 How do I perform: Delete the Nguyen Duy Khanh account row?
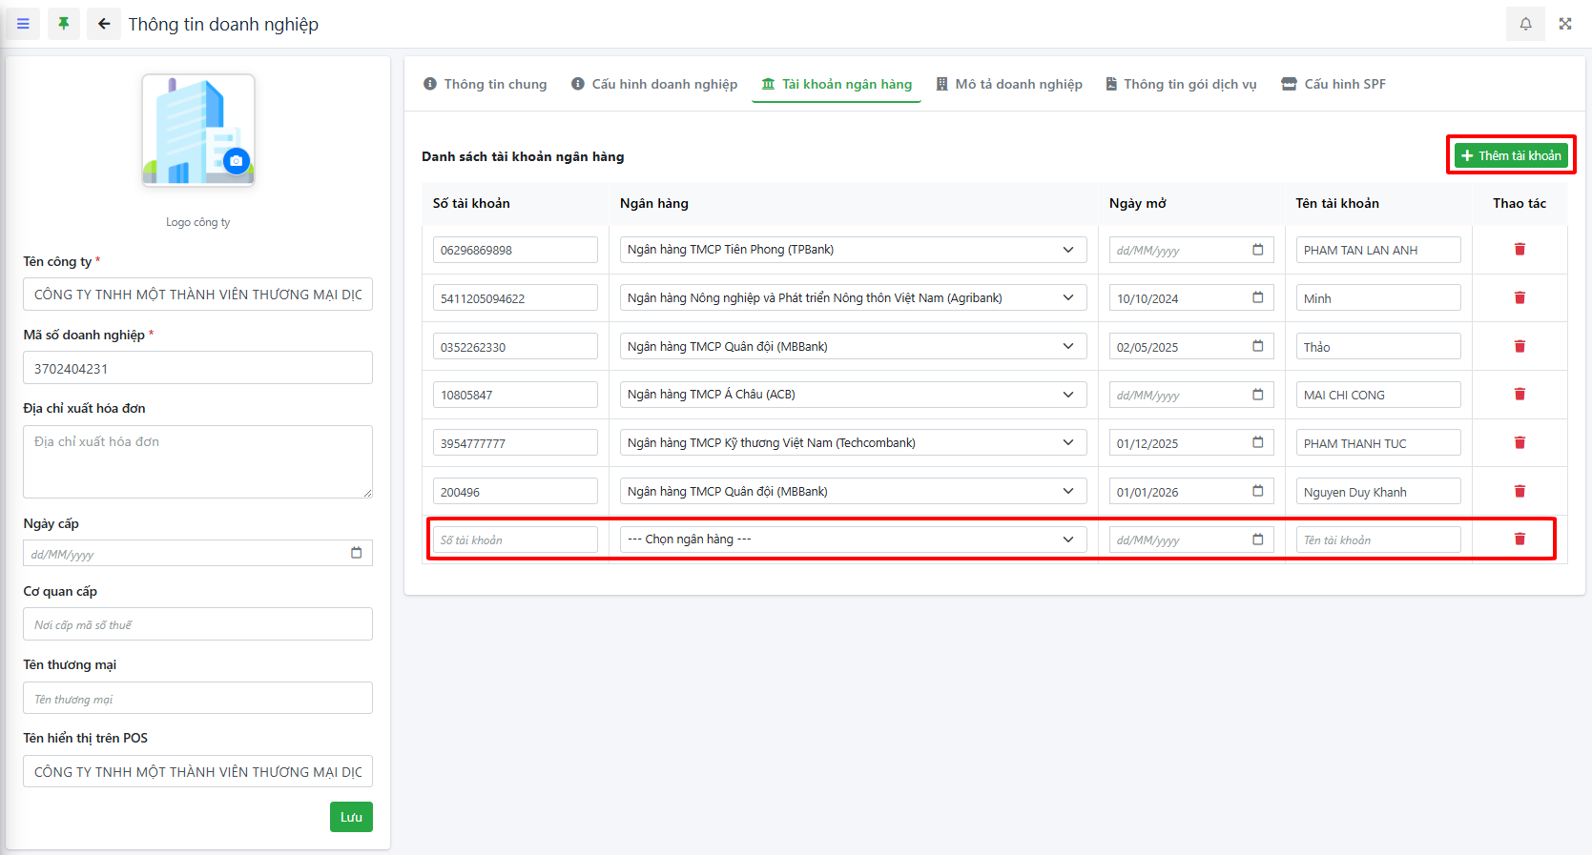[x=1520, y=492]
